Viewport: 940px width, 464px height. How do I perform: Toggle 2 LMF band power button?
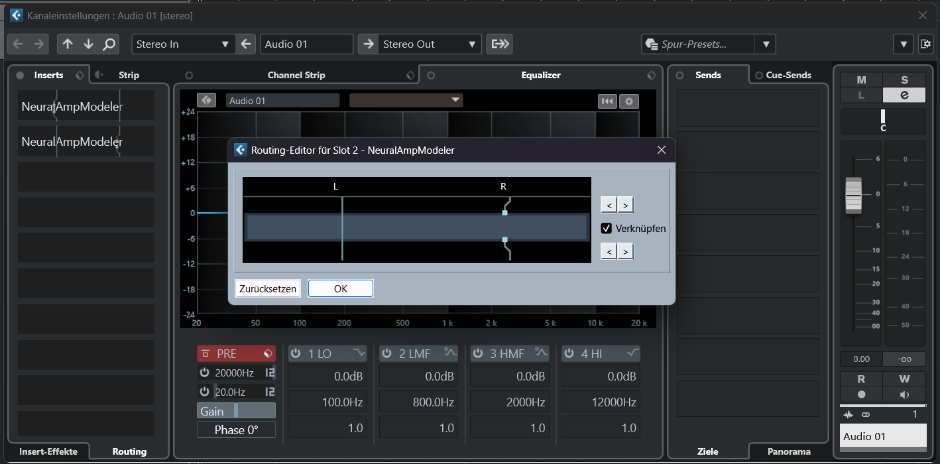pos(387,354)
